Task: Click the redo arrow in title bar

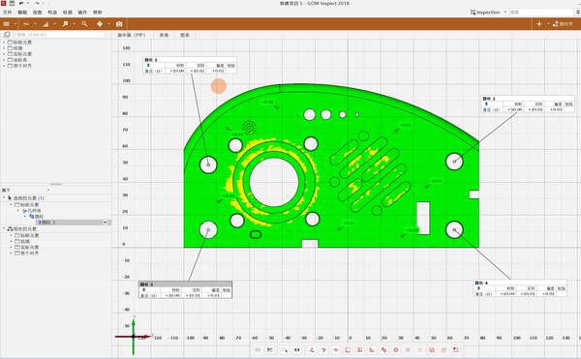Action: 37,3
